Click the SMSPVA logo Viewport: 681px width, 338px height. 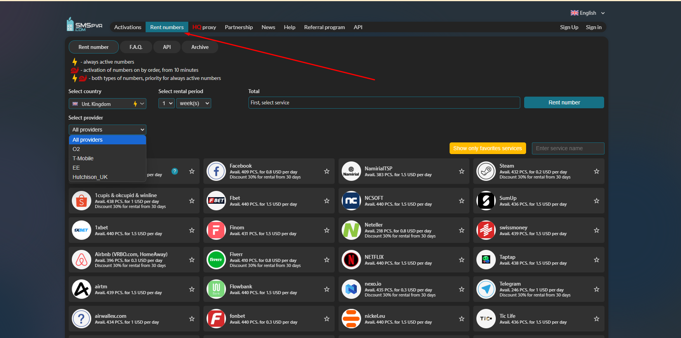coord(85,24)
